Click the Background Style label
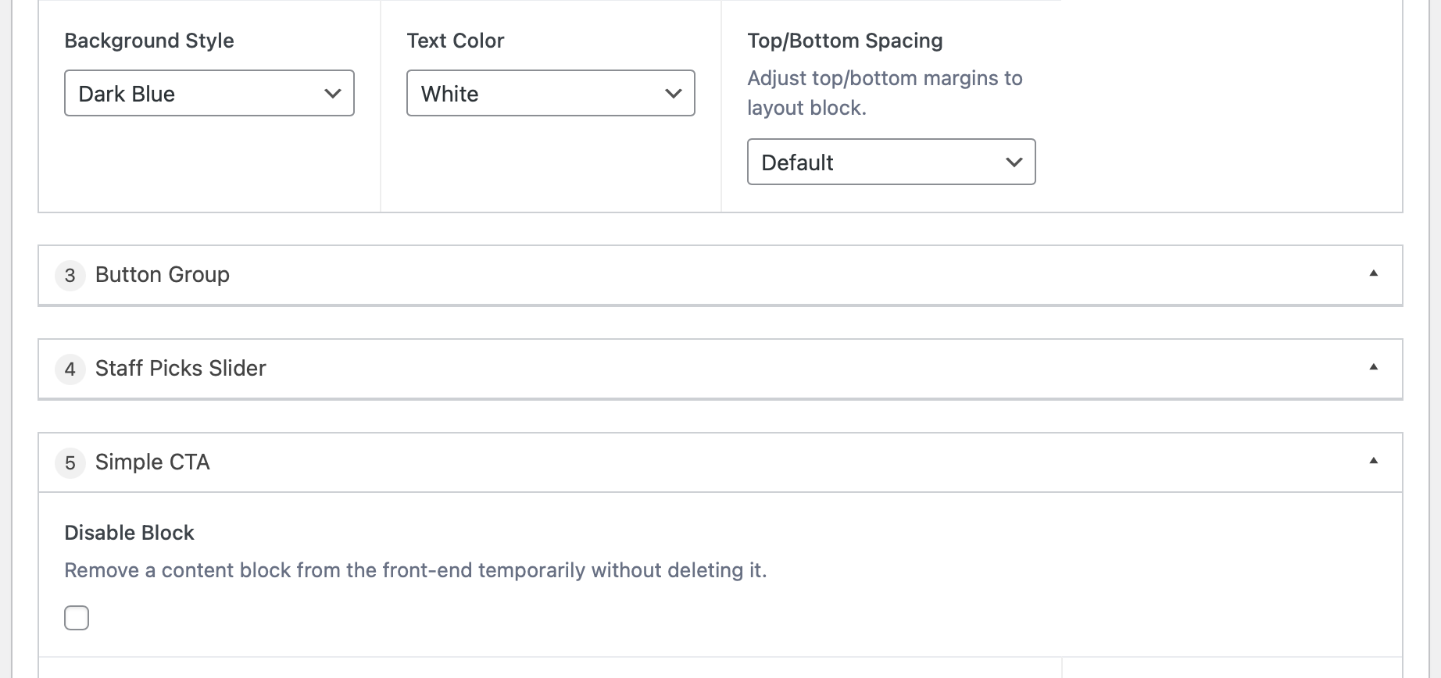 [x=149, y=41]
